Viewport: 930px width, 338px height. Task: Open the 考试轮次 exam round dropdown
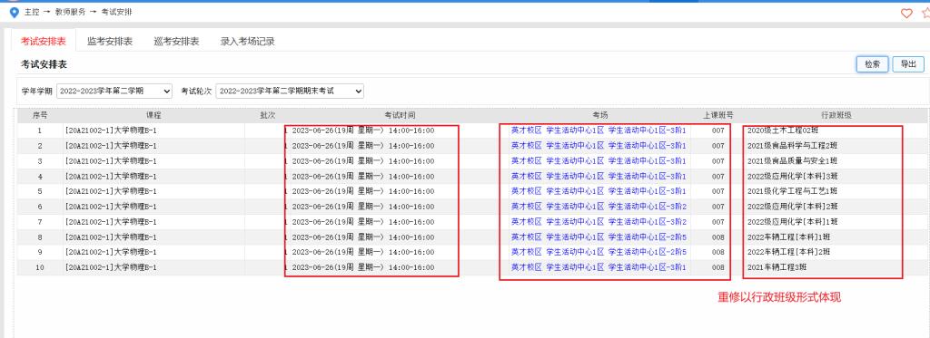coord(290,92)
